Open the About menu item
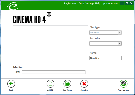 click(x=114, y=3)
